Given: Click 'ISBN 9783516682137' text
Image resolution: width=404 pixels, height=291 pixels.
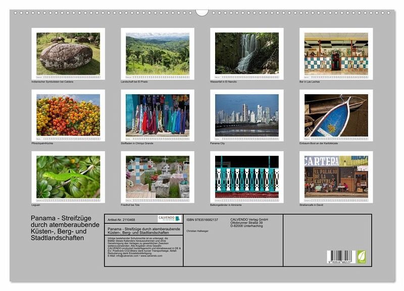Looking at the screenshot, I should [203, 220].
